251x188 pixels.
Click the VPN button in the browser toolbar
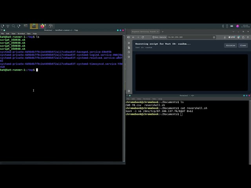[x=232, y=37]
